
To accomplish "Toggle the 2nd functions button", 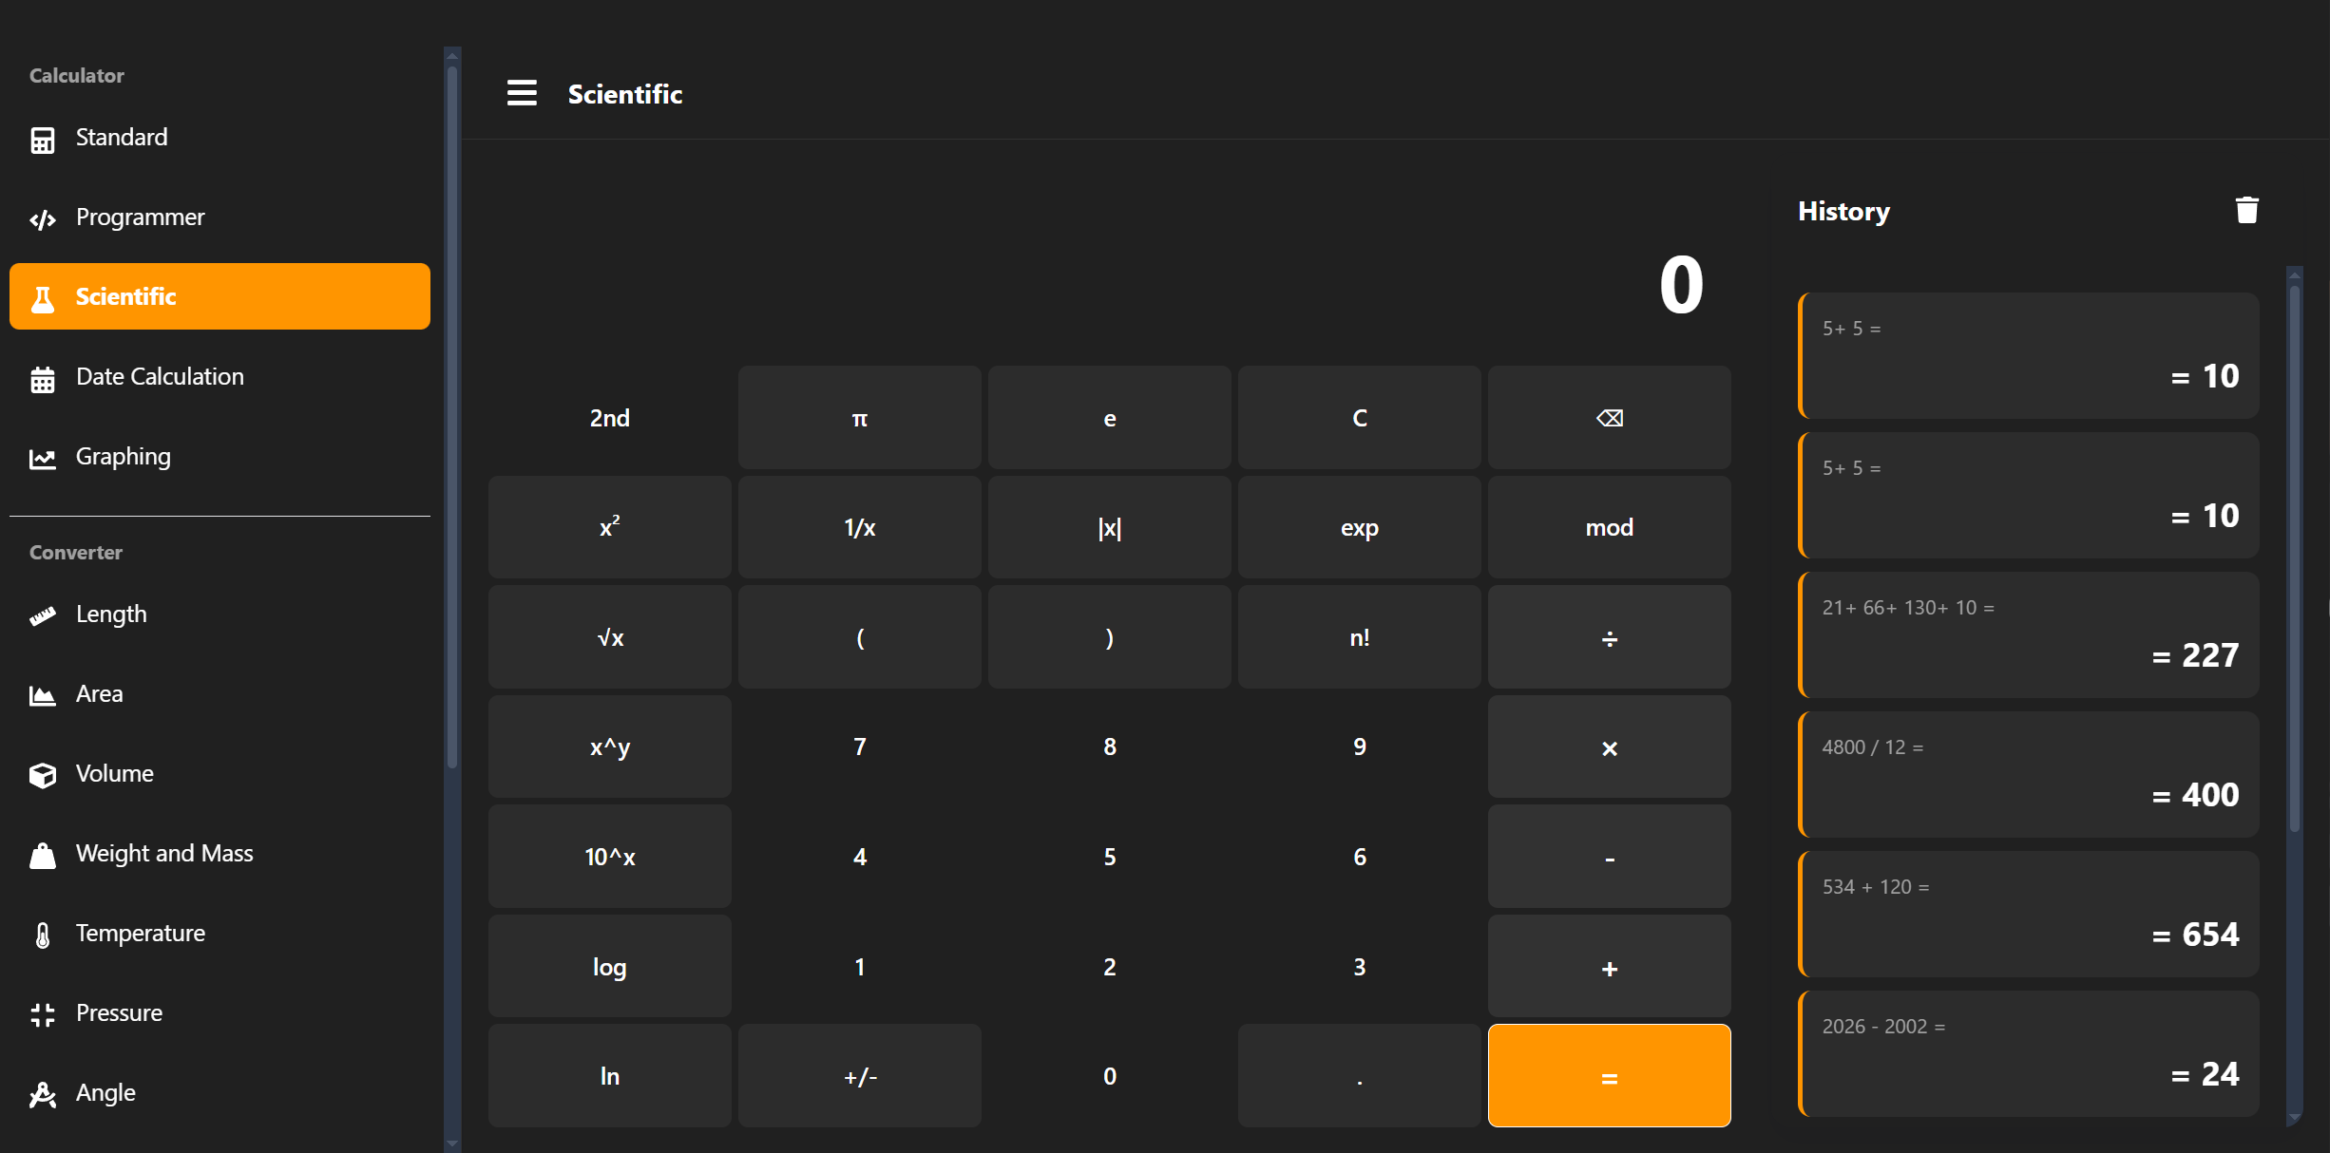I will pyautogui.click(x=609, y=417).
